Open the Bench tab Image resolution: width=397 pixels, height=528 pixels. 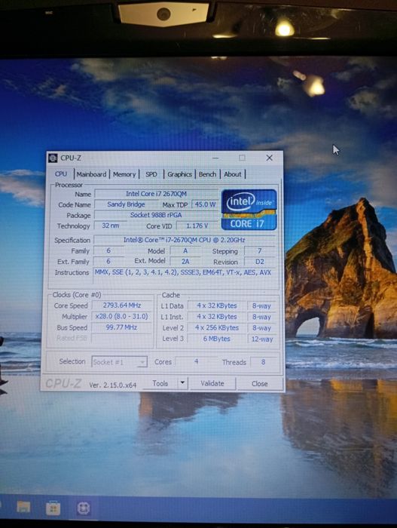tap(207, 174)
